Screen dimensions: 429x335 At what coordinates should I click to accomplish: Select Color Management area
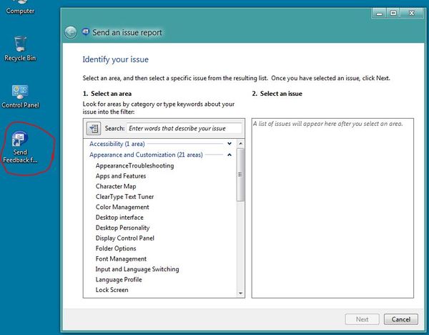(x=122, y=207)
